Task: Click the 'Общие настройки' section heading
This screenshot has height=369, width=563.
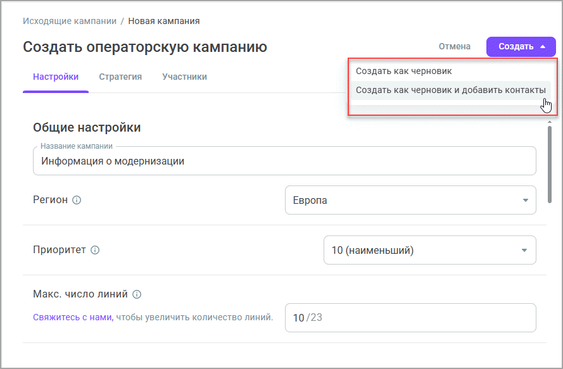Action: point(87,128)
